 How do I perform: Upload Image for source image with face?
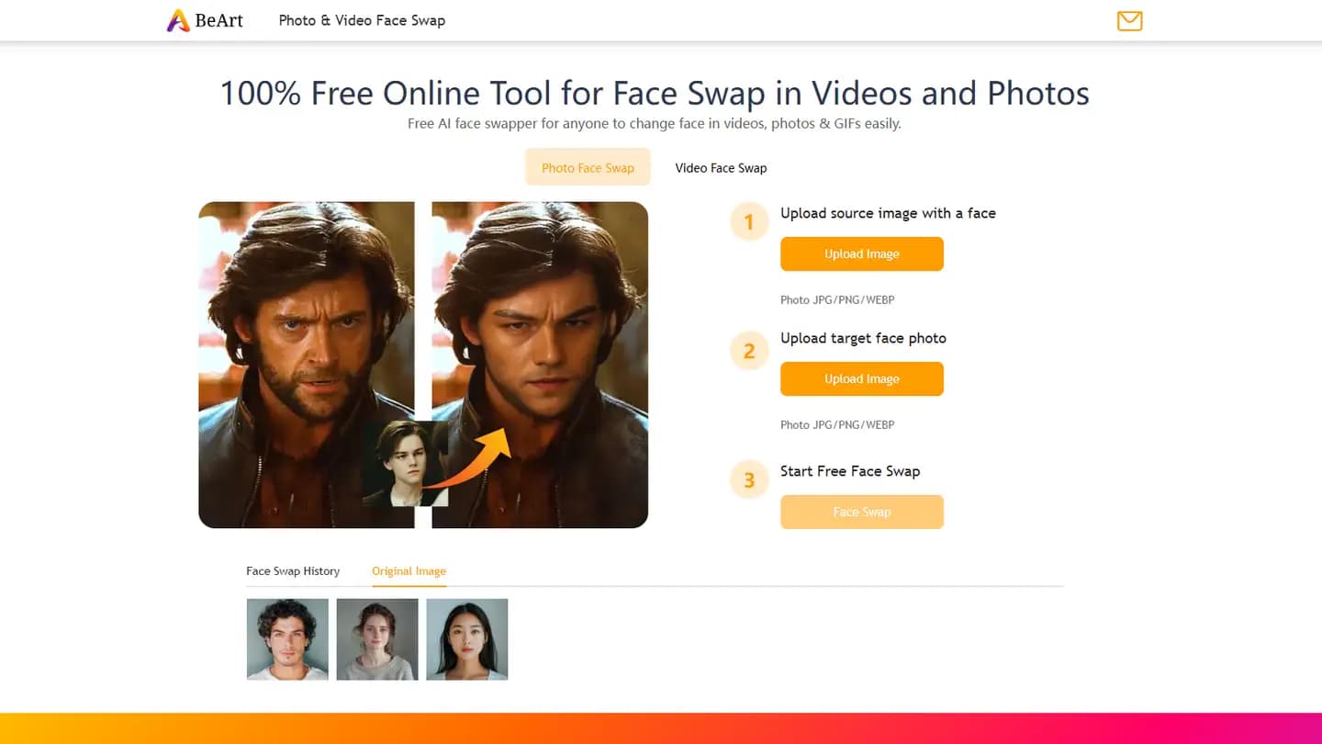pos(861,254)
